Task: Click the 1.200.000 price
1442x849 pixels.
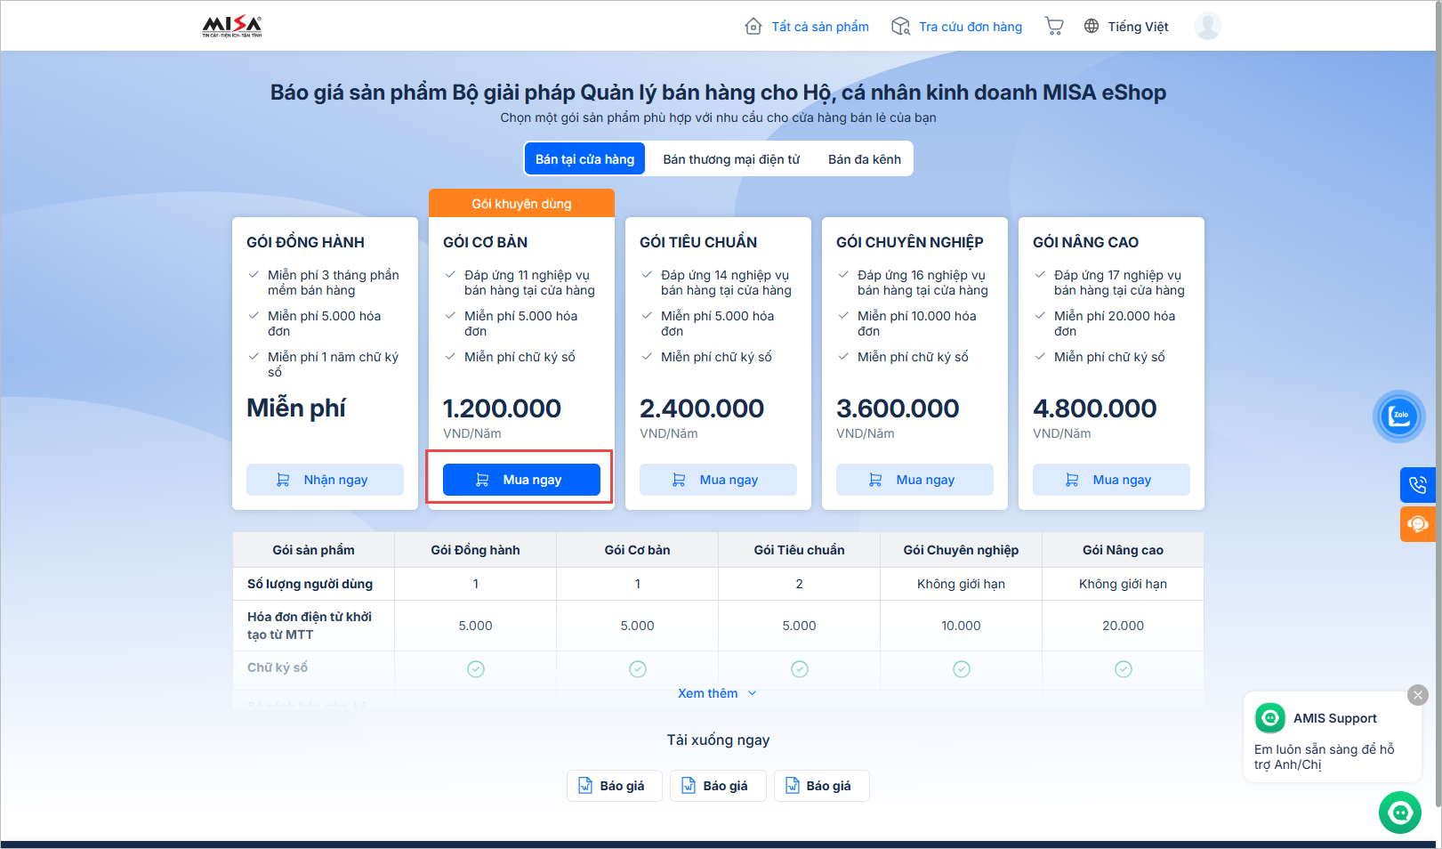Action: point(502,408)
